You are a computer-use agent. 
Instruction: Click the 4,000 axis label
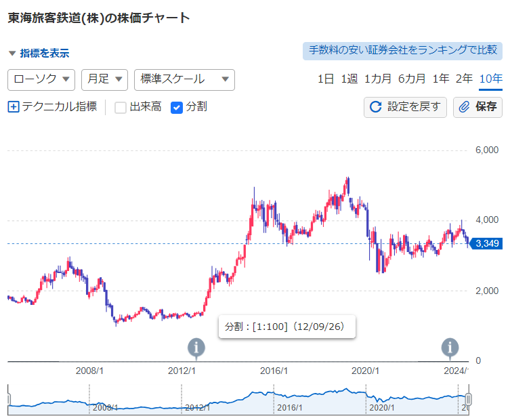pos(487,220)
